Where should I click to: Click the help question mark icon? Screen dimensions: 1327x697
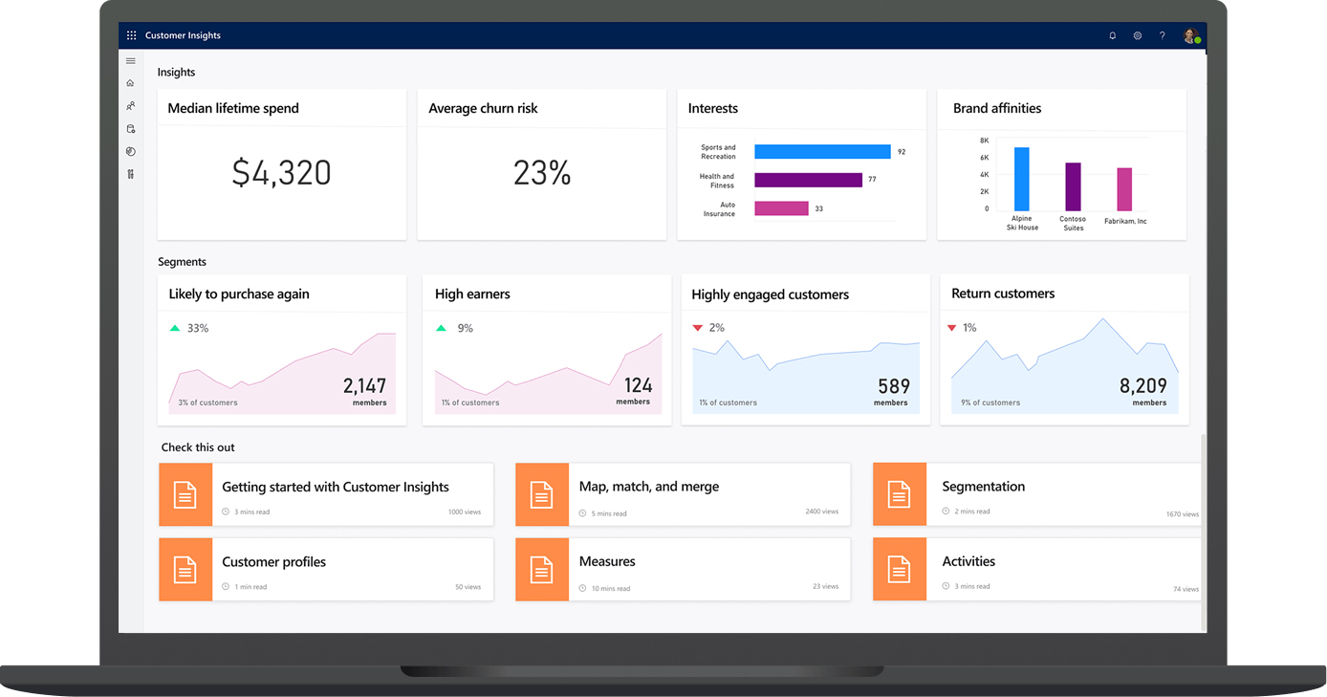click(1163, 35)
